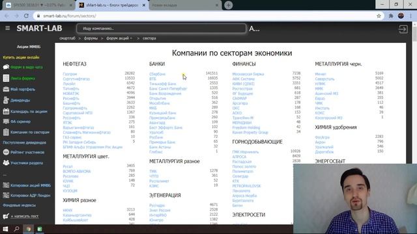Open the Мечел link
This screenshot has height=234, width=417.
[x=321, y=74]
